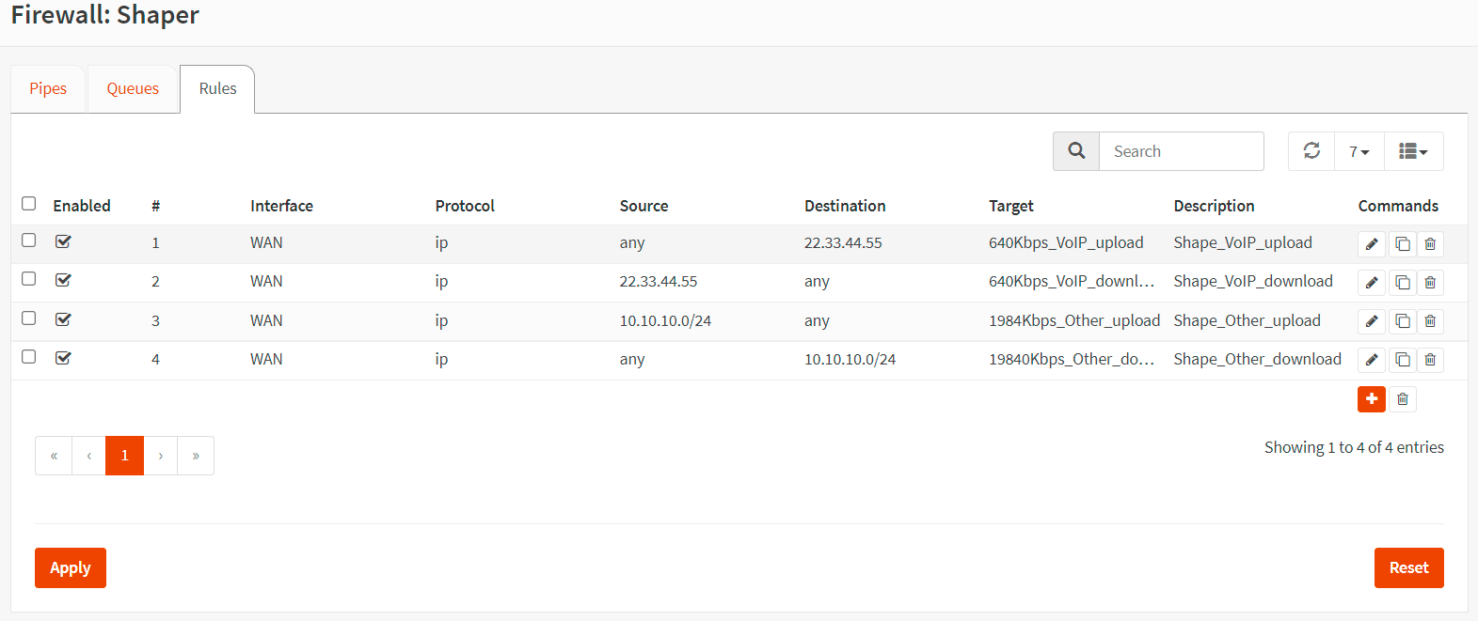Edit the Shape_Other_download rule

tap(1372, 360)
